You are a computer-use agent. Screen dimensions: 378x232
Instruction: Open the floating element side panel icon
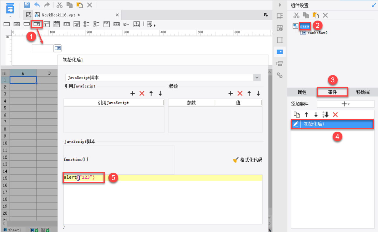coord(280,40)
